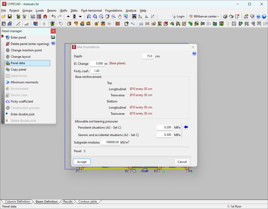The image size is (268, 209).
Task: Open the Foundations menu
Action: [113, 10]
